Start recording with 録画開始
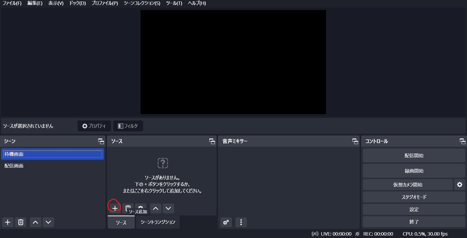467x238 pixels. (414, 171)
